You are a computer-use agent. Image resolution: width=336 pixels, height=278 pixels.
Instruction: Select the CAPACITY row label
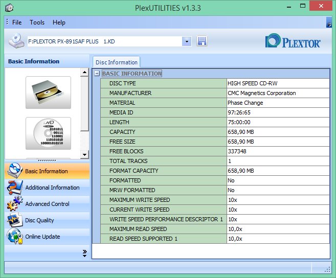point(122,132)
